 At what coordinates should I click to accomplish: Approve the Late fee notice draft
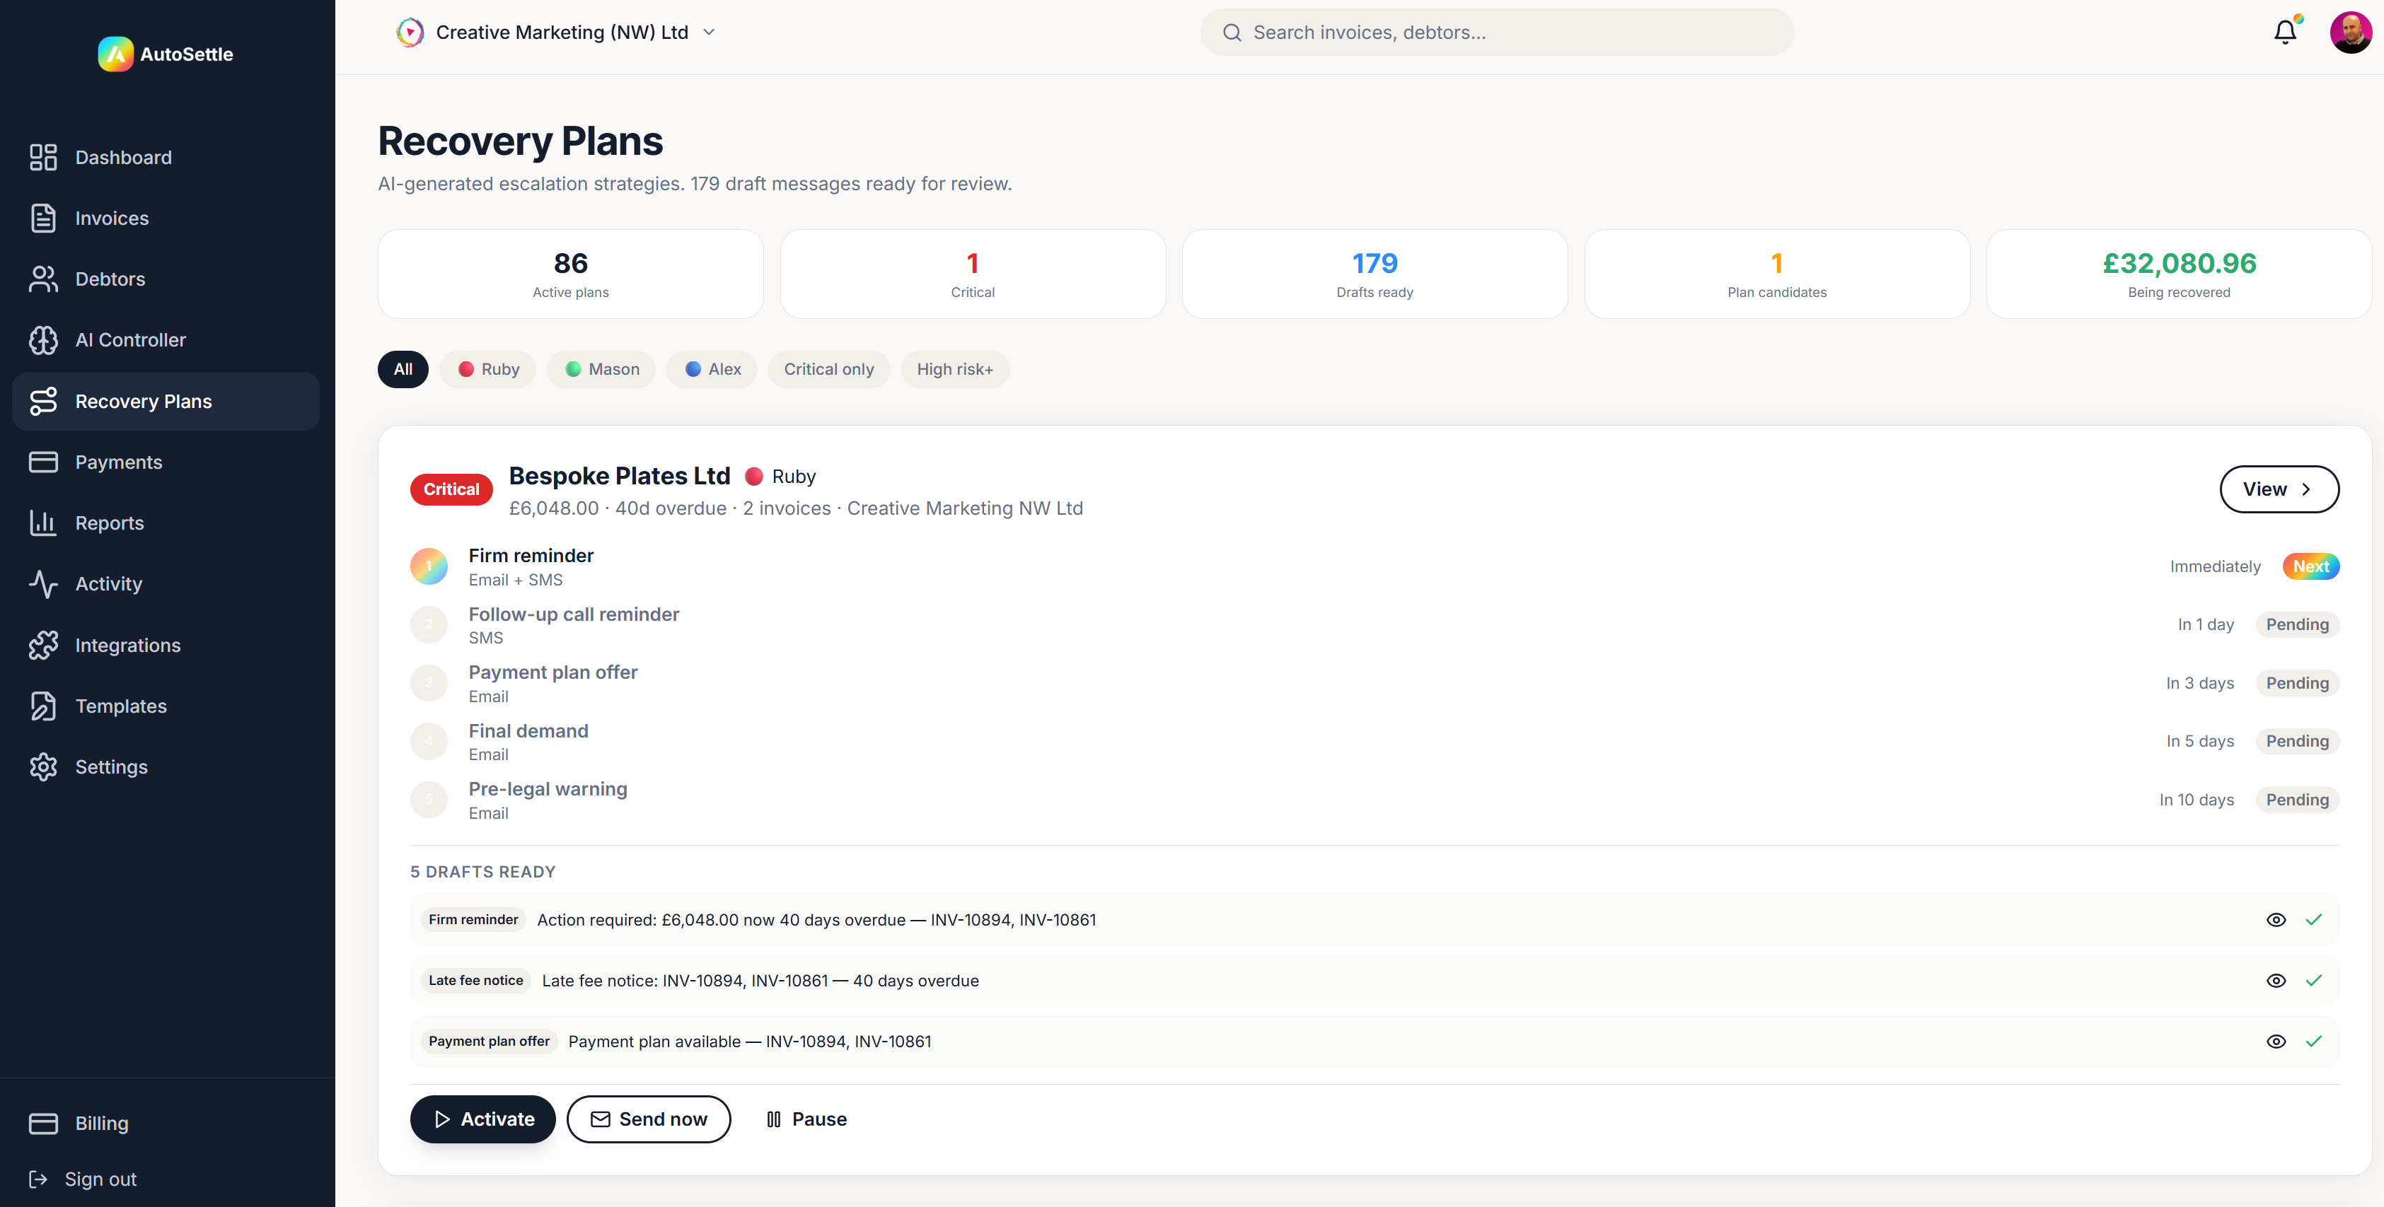pos(2315,981)
